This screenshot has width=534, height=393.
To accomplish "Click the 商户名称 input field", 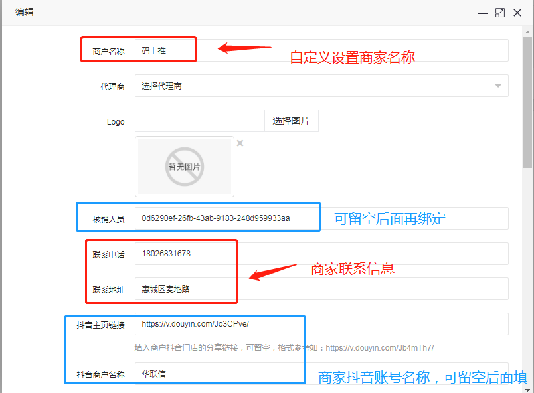I will pyautogui.click(x=321, y=50).
